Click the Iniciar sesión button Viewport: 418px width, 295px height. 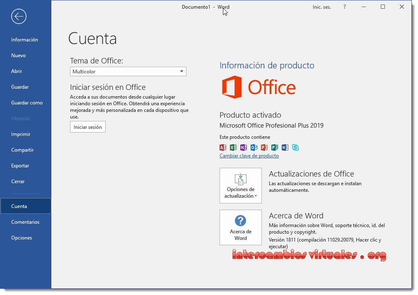(88, 127)
